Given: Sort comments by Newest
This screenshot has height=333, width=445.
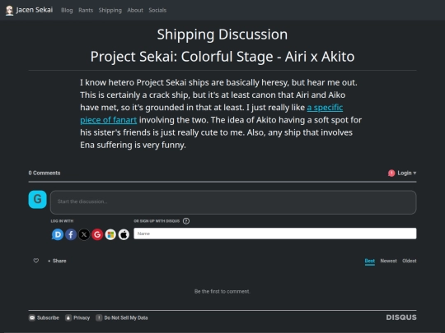Looking at the screenshot, I should point(388,261).
